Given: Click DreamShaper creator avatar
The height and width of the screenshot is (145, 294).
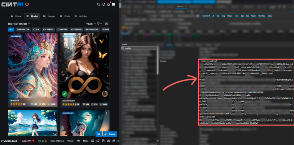Looking at the screenshot, I should pyautogui.click(x=105, y=94).
